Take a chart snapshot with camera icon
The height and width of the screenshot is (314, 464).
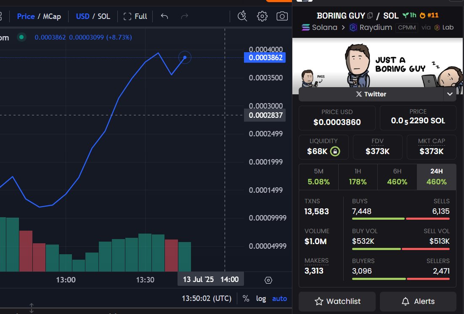point(282,16)
